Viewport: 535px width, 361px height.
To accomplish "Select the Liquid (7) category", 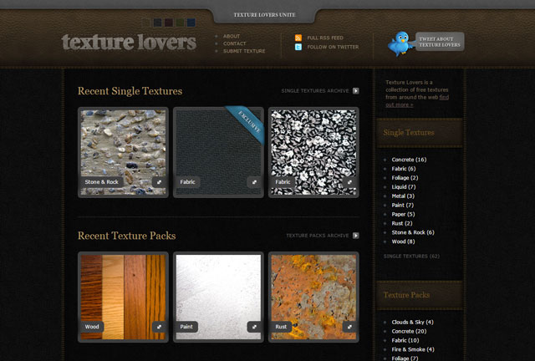I will (404, 187).
